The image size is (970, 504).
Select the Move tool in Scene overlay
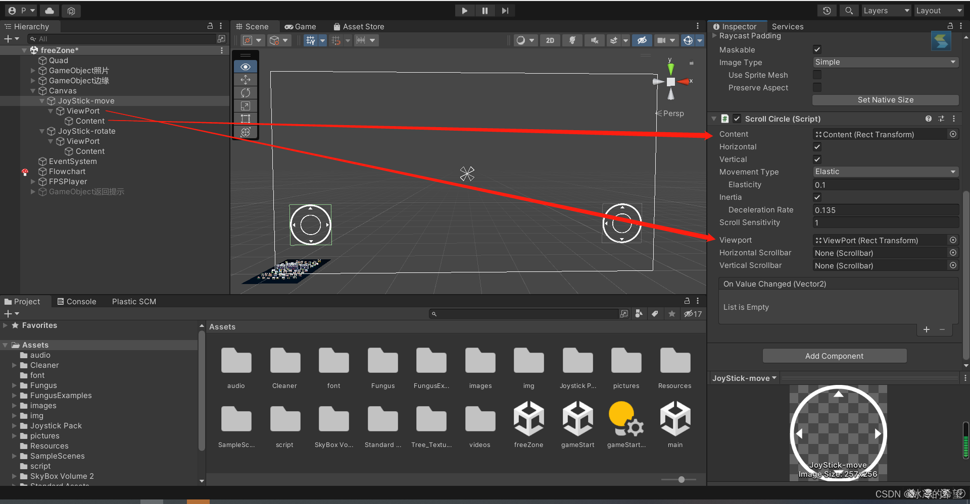[x=246, y=80]
